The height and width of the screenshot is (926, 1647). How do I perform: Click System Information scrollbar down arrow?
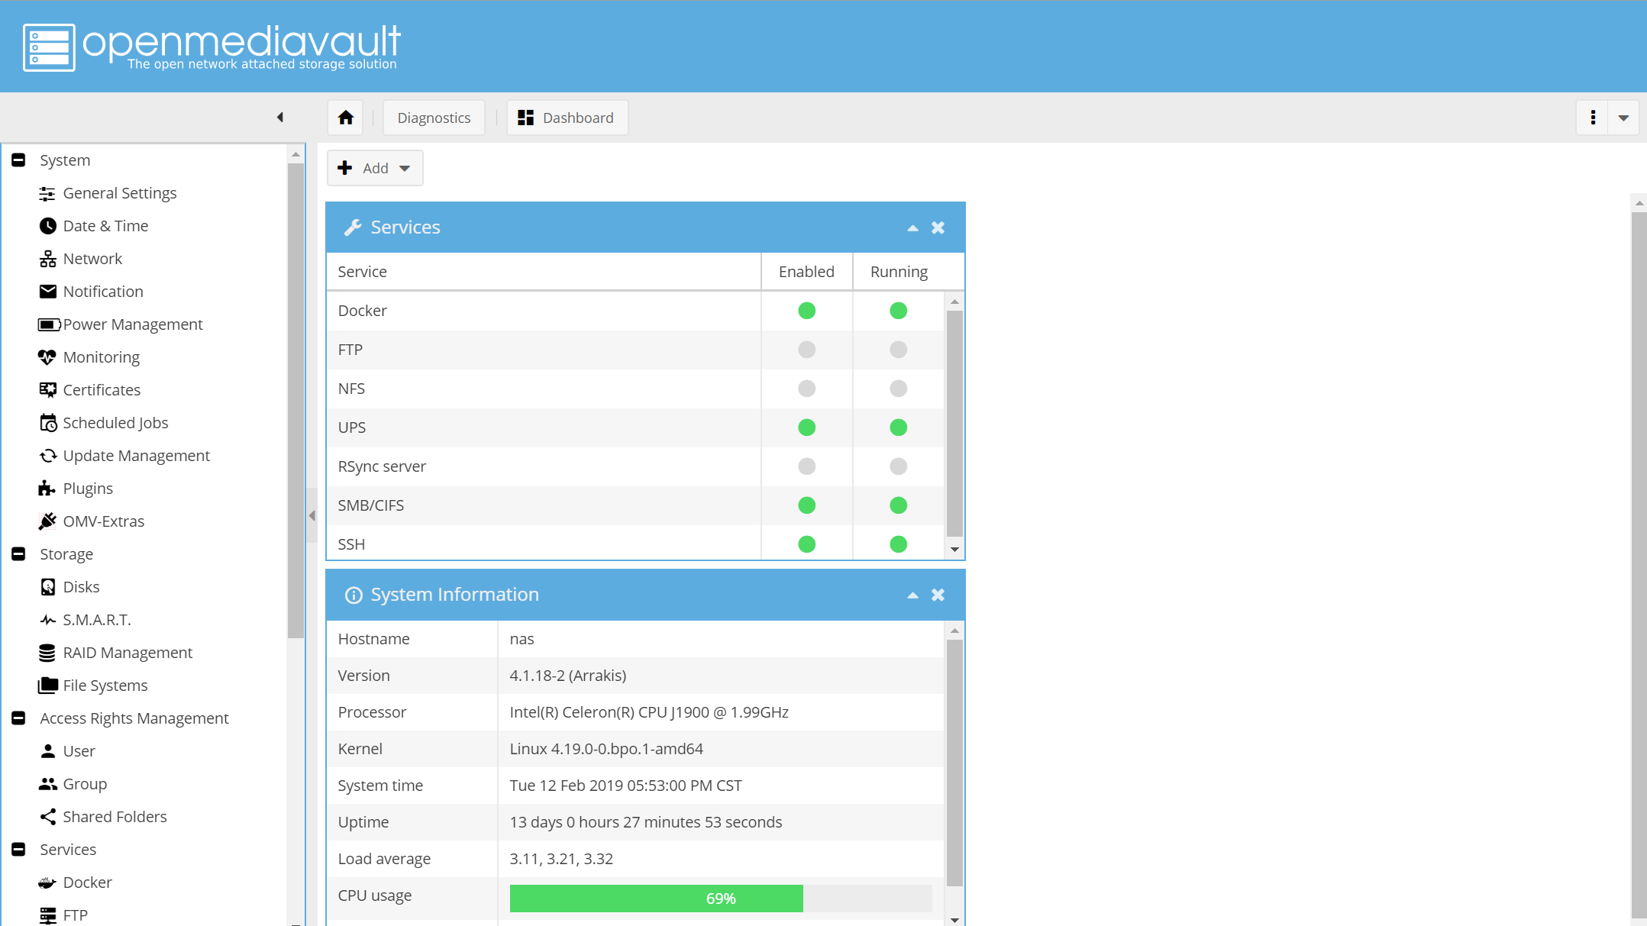click(x=954, y=919)
